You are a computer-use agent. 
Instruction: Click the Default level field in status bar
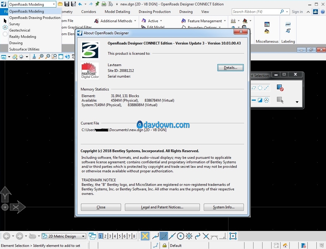(x=188, y=245)
